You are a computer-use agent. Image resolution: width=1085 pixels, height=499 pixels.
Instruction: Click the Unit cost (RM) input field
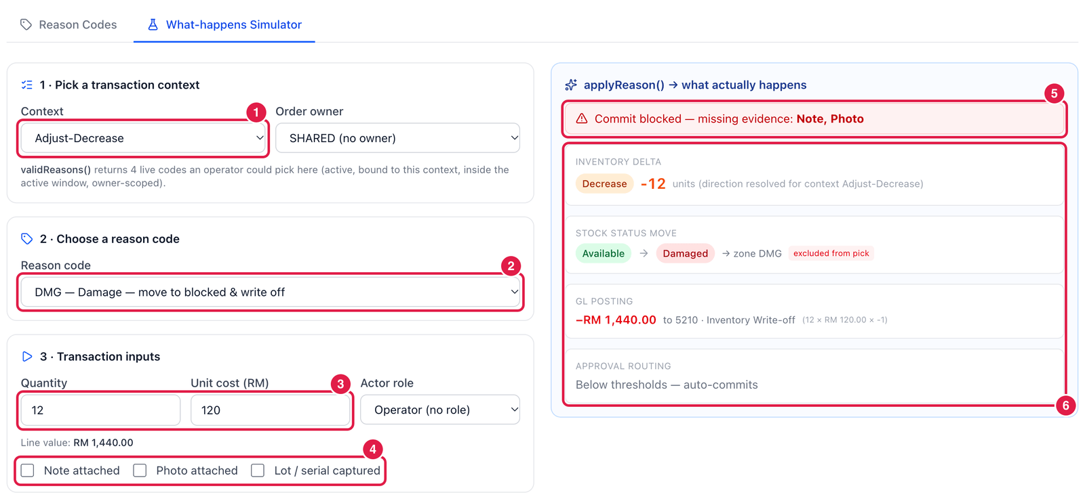pyautogui.click(x=271, y=410)
